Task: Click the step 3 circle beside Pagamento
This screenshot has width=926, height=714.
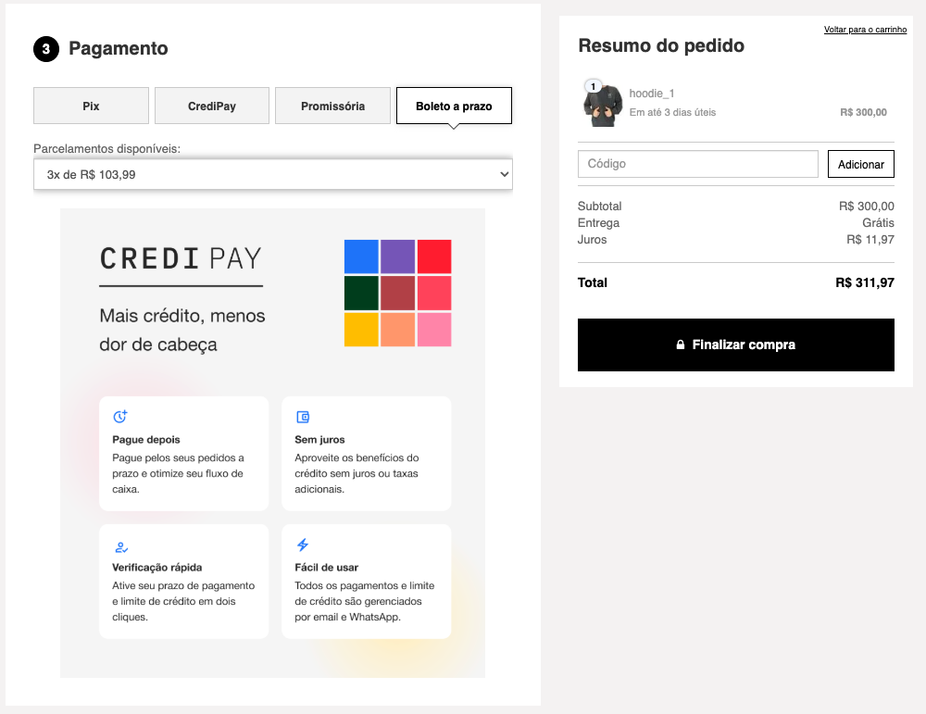Action: point(46,49)
